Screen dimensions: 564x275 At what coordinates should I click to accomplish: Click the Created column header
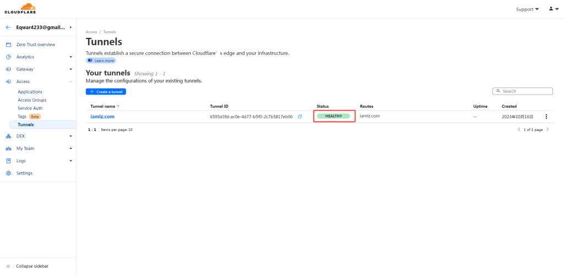[x=509, y=107]
